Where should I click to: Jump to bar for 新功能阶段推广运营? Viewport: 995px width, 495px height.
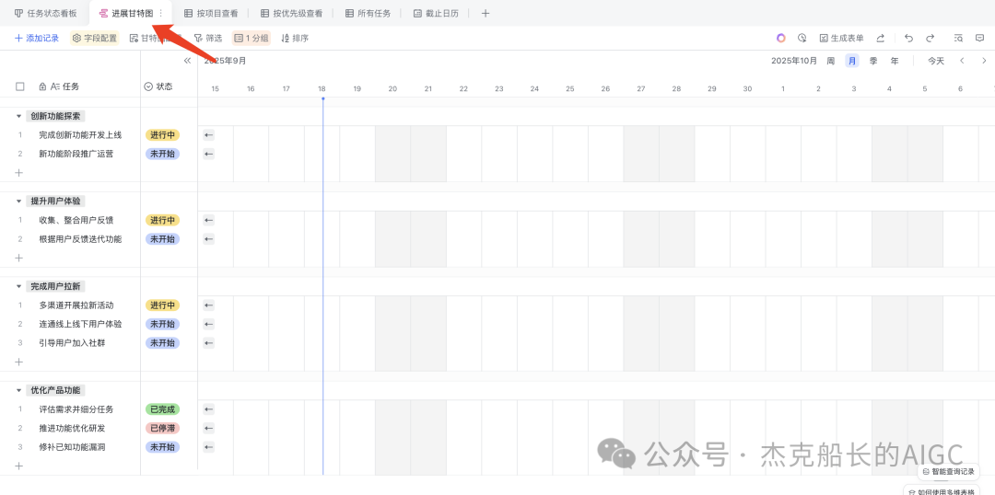pyautogui.click(x=209, y=154)
